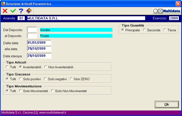
Task: Click the al Deposito code field
Action: 32,36
